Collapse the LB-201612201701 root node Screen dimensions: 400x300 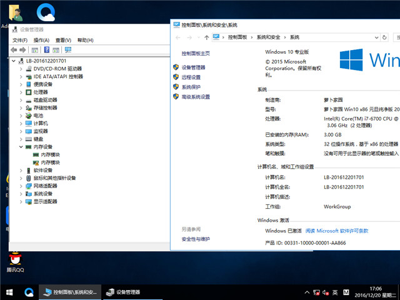click(x=14, y=61)
